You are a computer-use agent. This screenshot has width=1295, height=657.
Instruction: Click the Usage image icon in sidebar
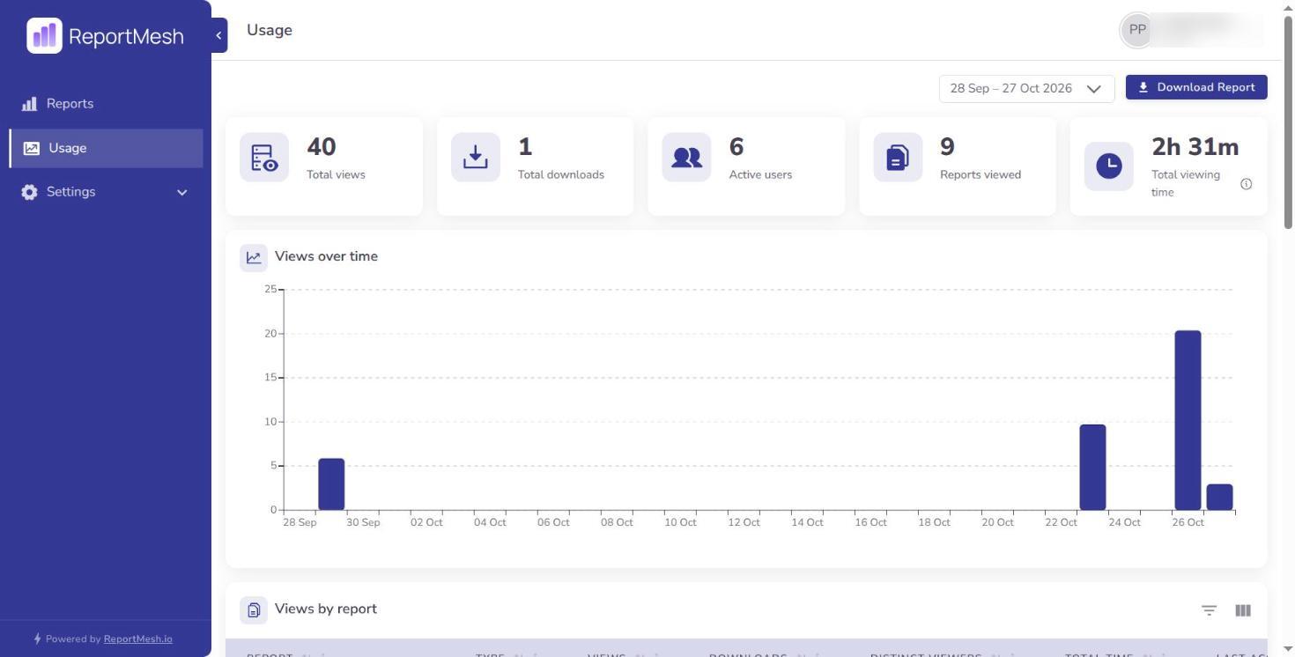click(32, 148)
